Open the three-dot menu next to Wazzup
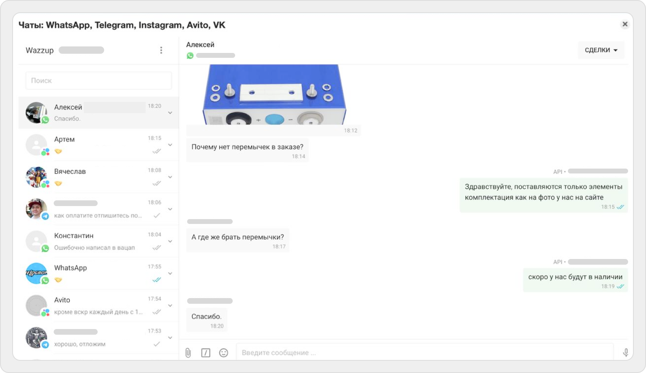The image size is (646, 373). 161,50
